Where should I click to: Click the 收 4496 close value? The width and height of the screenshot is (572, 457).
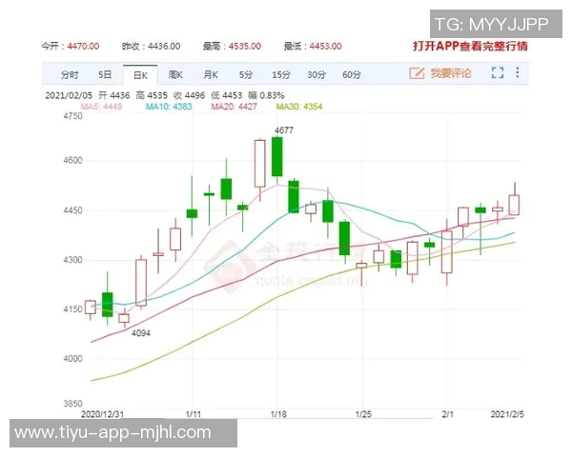190,95
